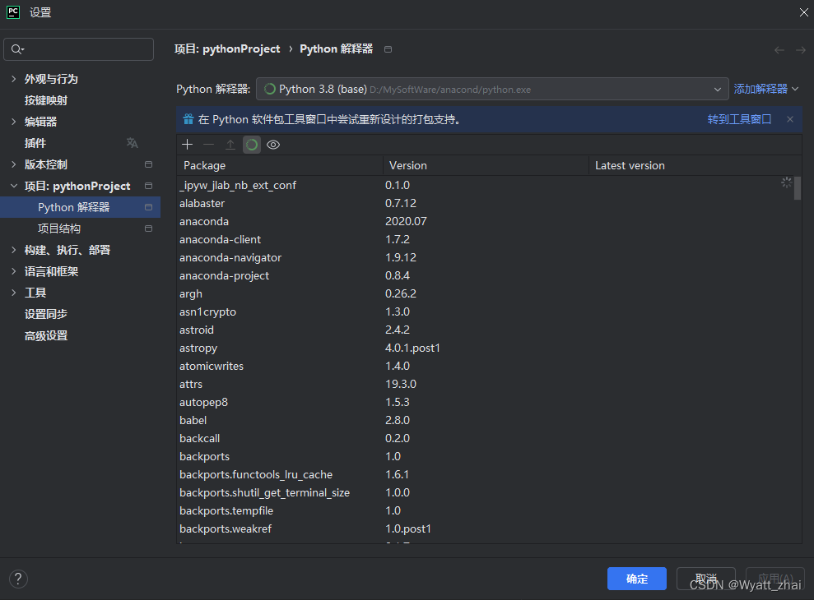
Task: Open the 添加解释器 dropdown menu
Action: point(765,90)
